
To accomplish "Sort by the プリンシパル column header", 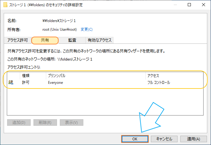I will coord(96,75).
